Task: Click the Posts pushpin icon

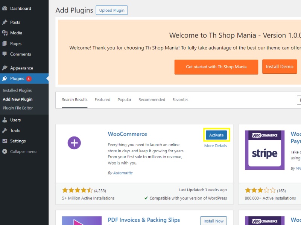Action: coord(5,22)
